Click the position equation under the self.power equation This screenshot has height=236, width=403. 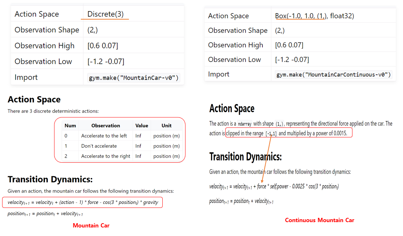(x=241, y=201)
